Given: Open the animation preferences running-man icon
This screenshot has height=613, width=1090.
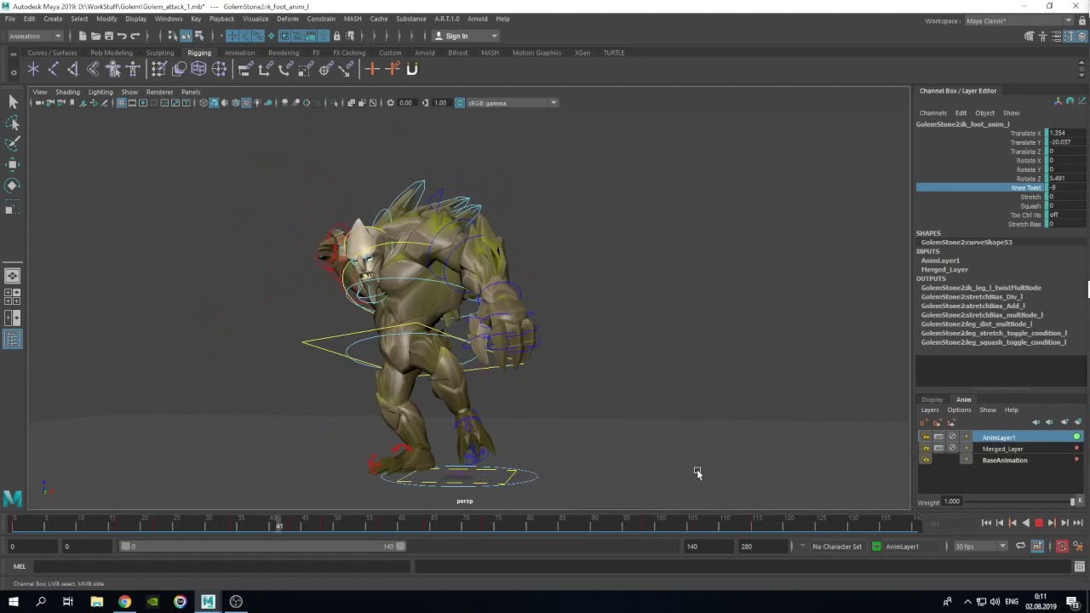Looking at the screenshot, I should 1079,547.
